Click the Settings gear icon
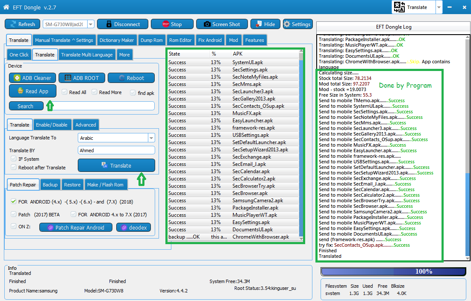This screenshot has width=471, height=301. (287, 24)
